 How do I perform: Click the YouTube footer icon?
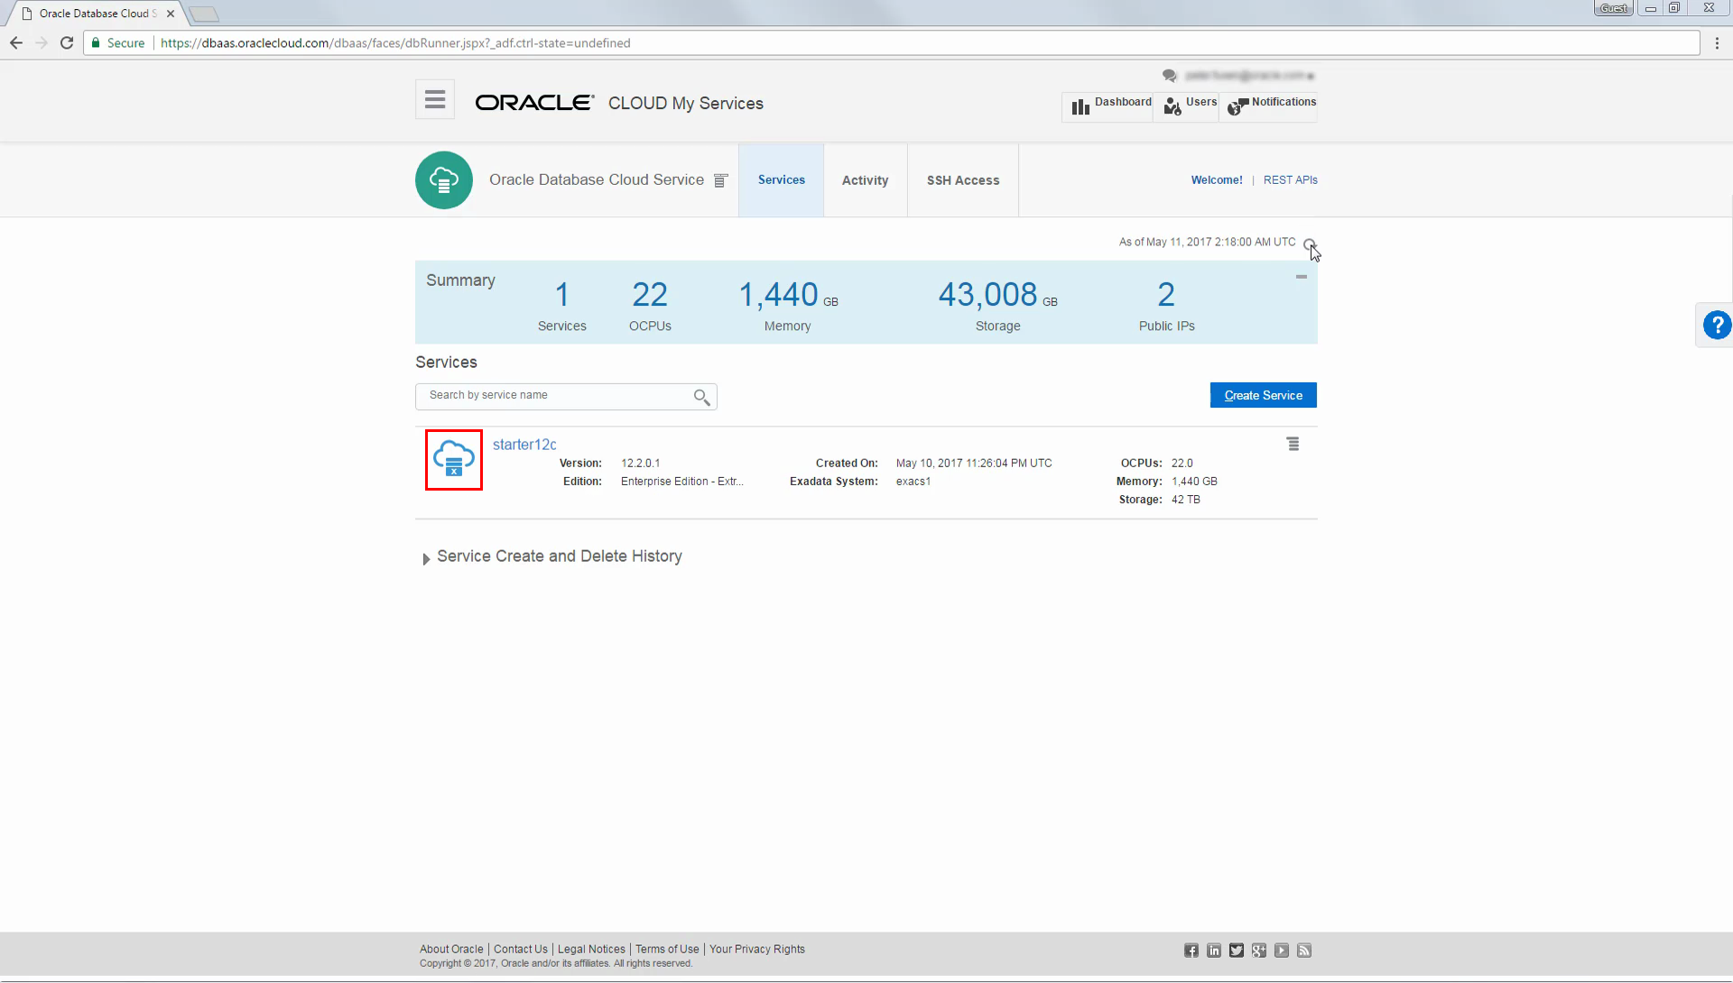click(x=1282, y=951)
